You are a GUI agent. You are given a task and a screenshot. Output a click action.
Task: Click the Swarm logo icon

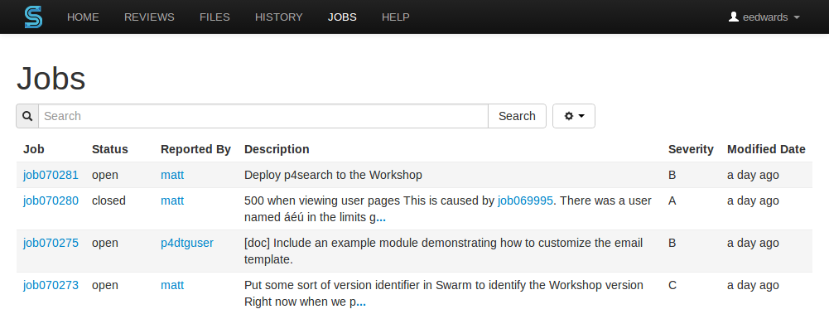point(33,17)
